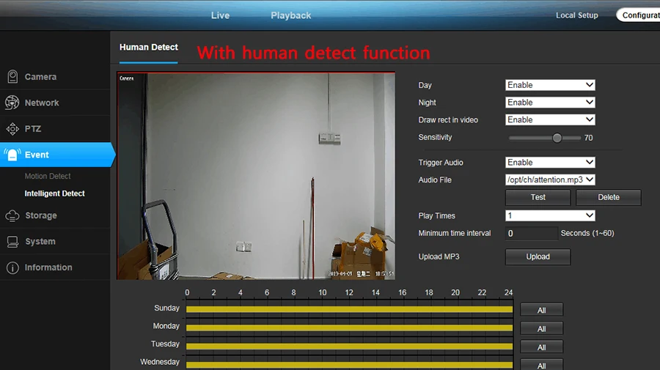The width and height of the screenshot is (660, 370).
Task: Click the Delete audio file button
Action: click(609, 197)
